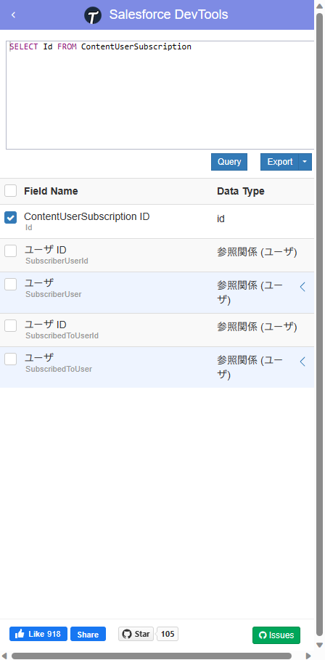Uncheck the ContentUserSubscription ID field checkbox
This screenshot has height=660, width=325.
[10, 218]
